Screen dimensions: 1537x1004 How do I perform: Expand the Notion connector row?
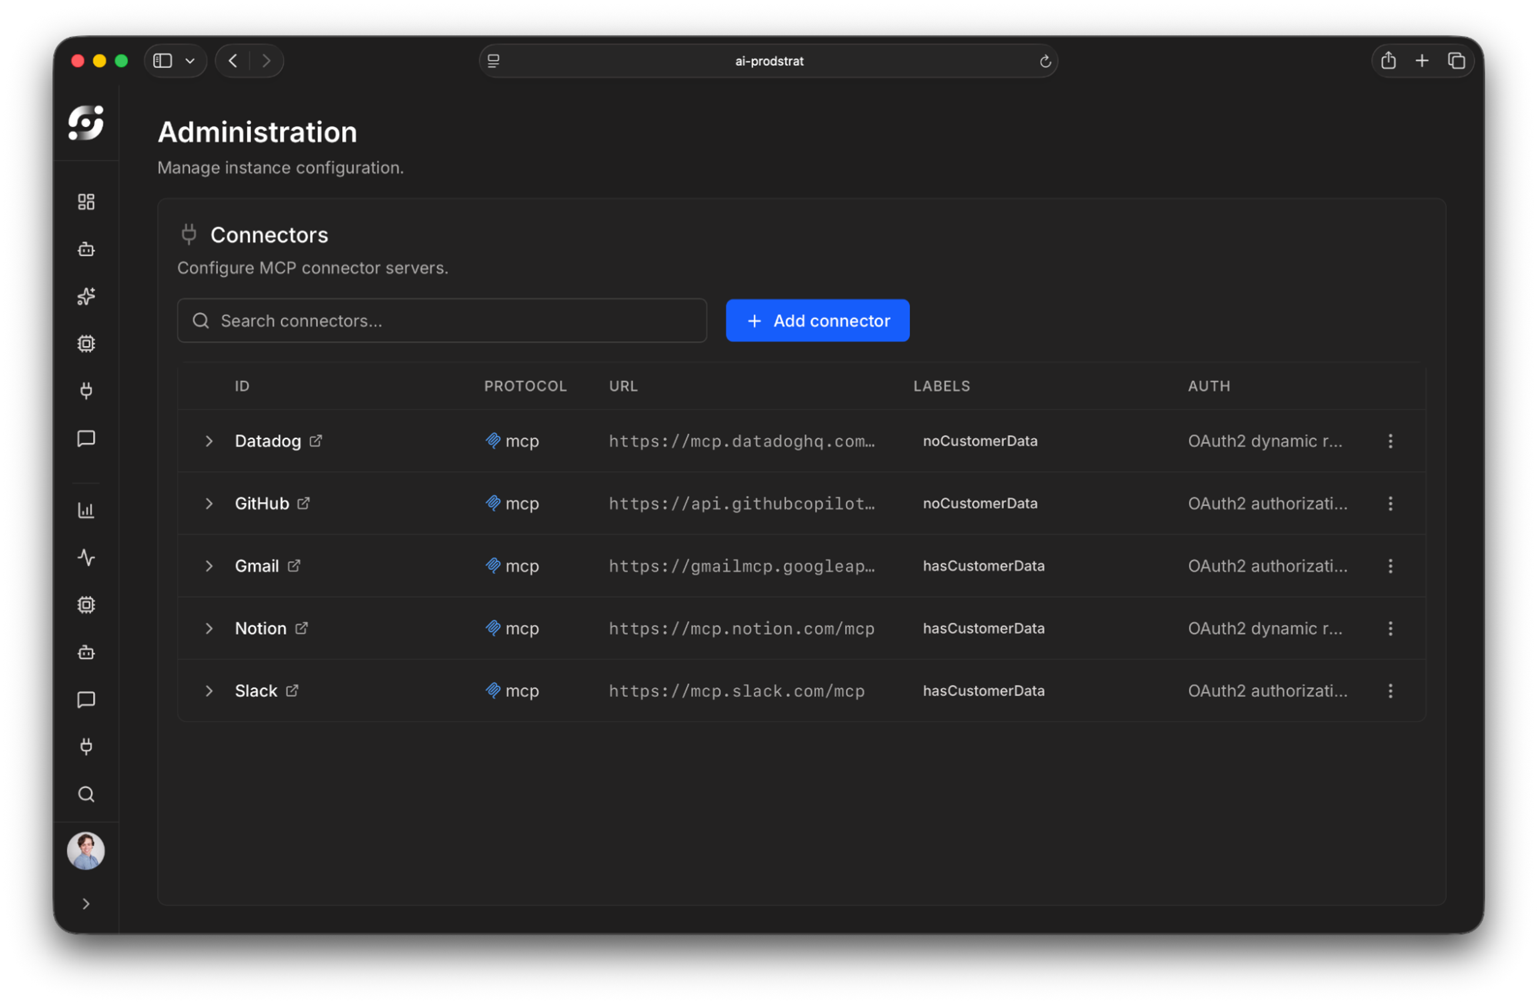tap(209, 628)
